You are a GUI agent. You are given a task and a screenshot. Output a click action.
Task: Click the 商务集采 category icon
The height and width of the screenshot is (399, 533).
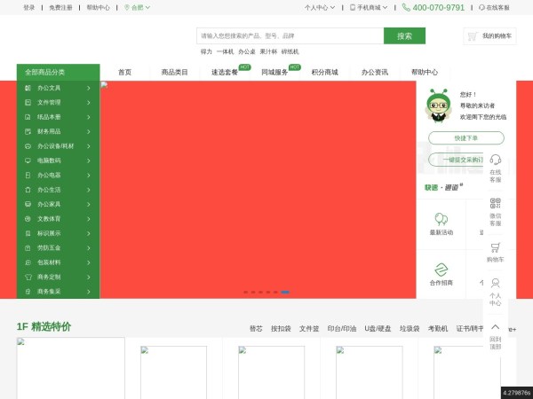[x=28, y=292]
